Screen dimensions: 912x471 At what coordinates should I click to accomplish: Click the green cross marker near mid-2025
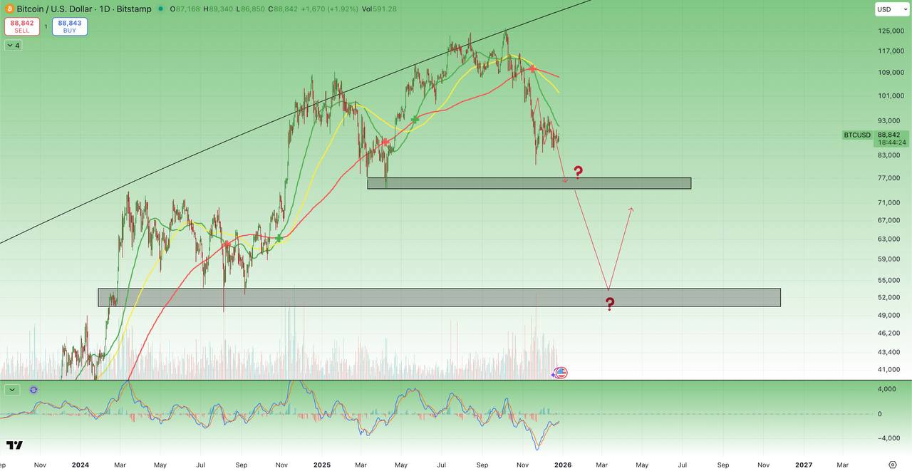pyautogui.click(x=415, y=120)
